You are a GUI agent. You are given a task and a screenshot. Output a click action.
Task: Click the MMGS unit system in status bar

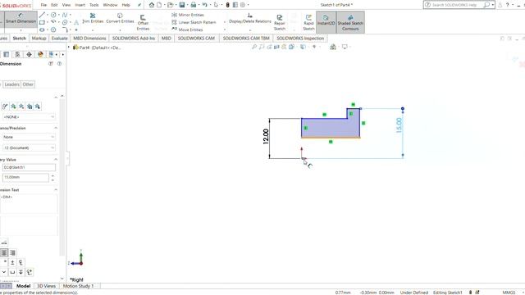509,293
